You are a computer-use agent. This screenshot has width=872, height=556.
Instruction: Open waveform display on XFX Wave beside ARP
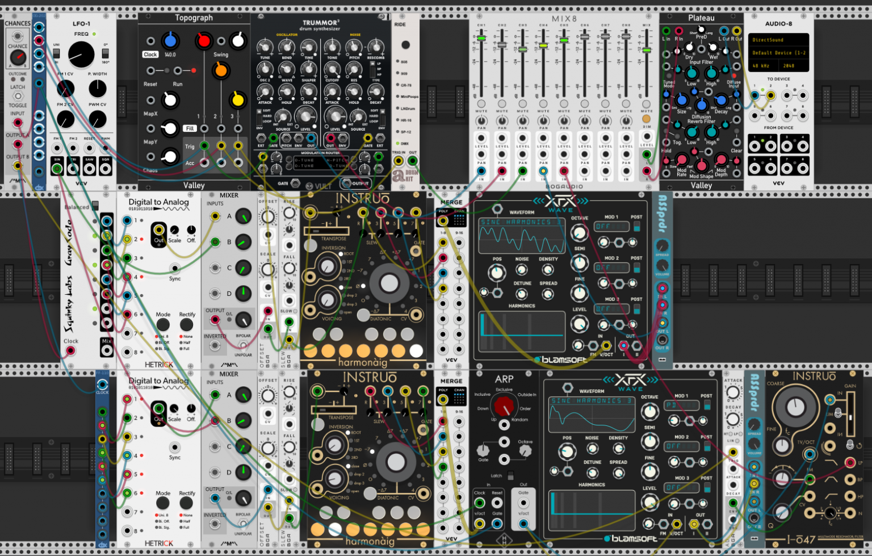click(592, 413)
